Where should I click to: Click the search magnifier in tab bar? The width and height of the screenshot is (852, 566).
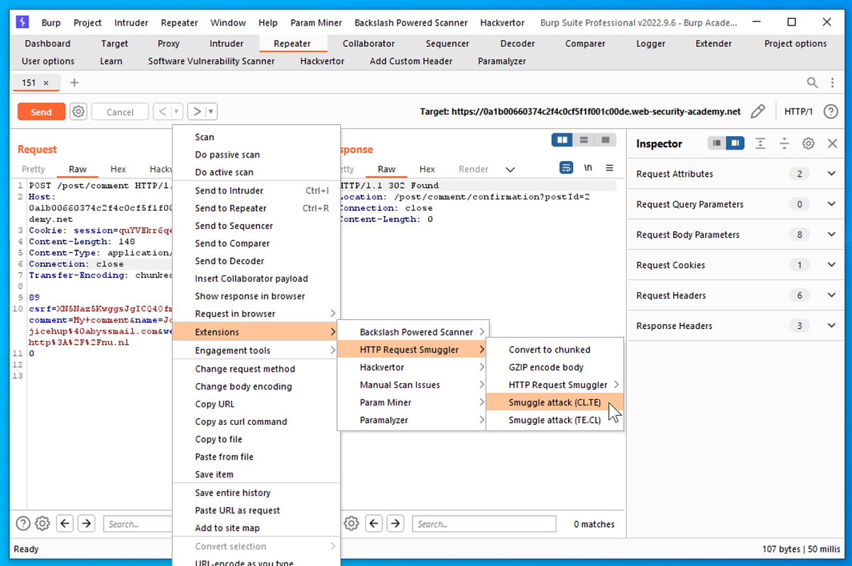812,83
